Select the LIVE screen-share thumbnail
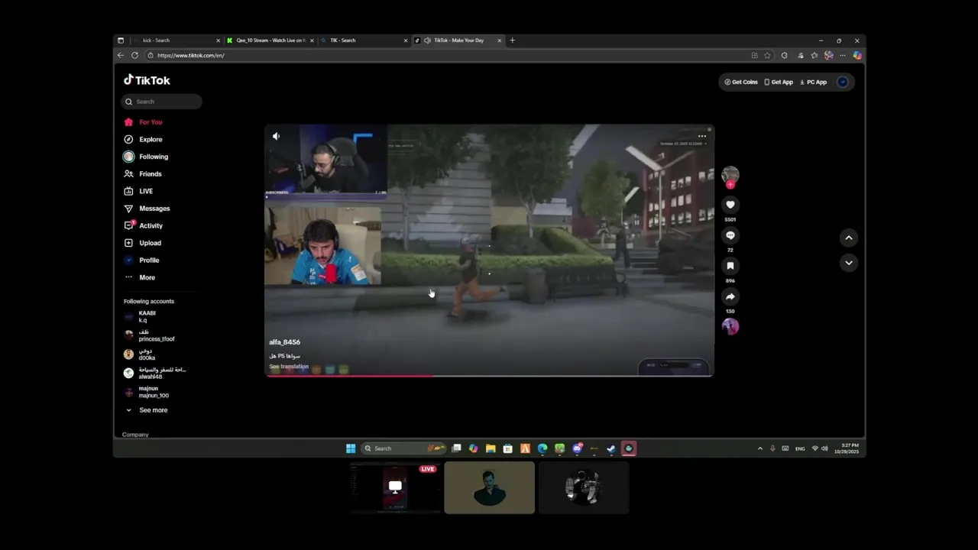978x550 pixels. click(395, 487)
